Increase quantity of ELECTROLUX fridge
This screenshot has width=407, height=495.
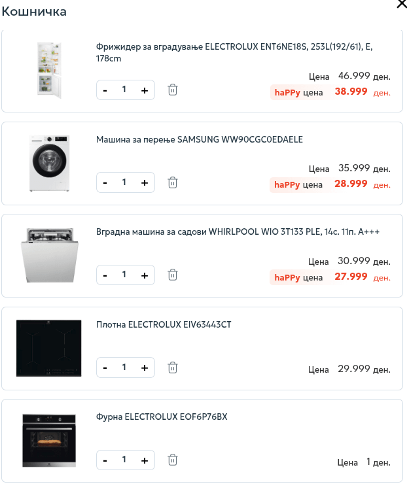click(145, 90)
